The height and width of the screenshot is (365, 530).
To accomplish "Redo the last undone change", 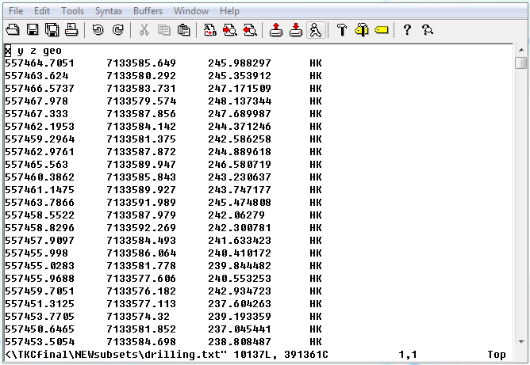I will tap(117, 30).
